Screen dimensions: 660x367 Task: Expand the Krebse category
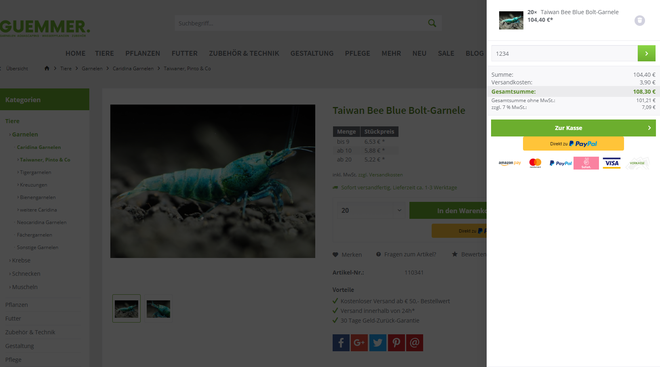click(x=21, y=260)
